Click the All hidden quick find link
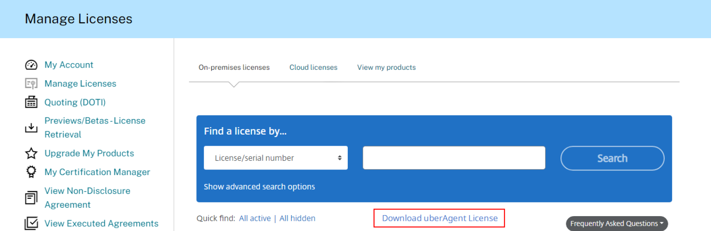The image size is (711, 231). (297, 218)
